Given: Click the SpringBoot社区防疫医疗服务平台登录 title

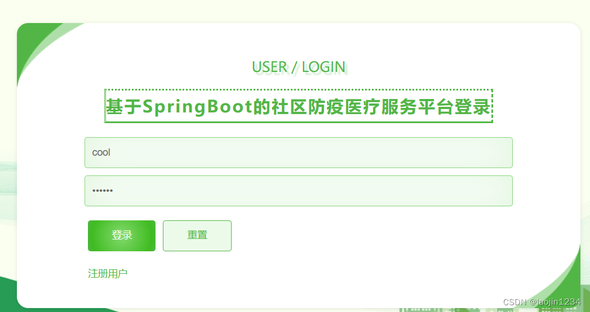Looking at the screenshot, I should pyautogui.click(x=299, y=107).
